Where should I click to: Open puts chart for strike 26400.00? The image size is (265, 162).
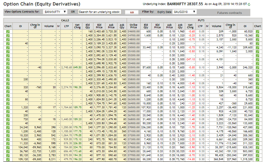pyautogui.click(x=258, y=104)
